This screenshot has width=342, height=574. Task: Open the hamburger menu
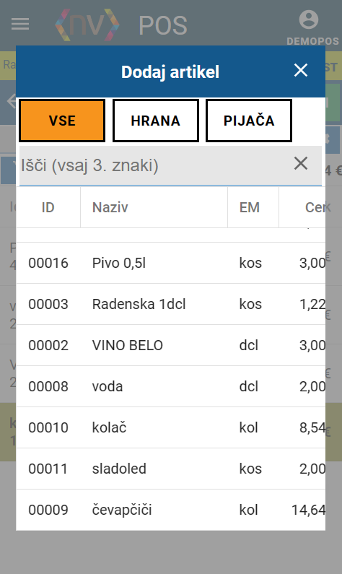(x=20, y=24)
